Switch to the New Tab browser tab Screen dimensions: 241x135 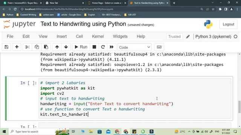[x=64, y=3]
